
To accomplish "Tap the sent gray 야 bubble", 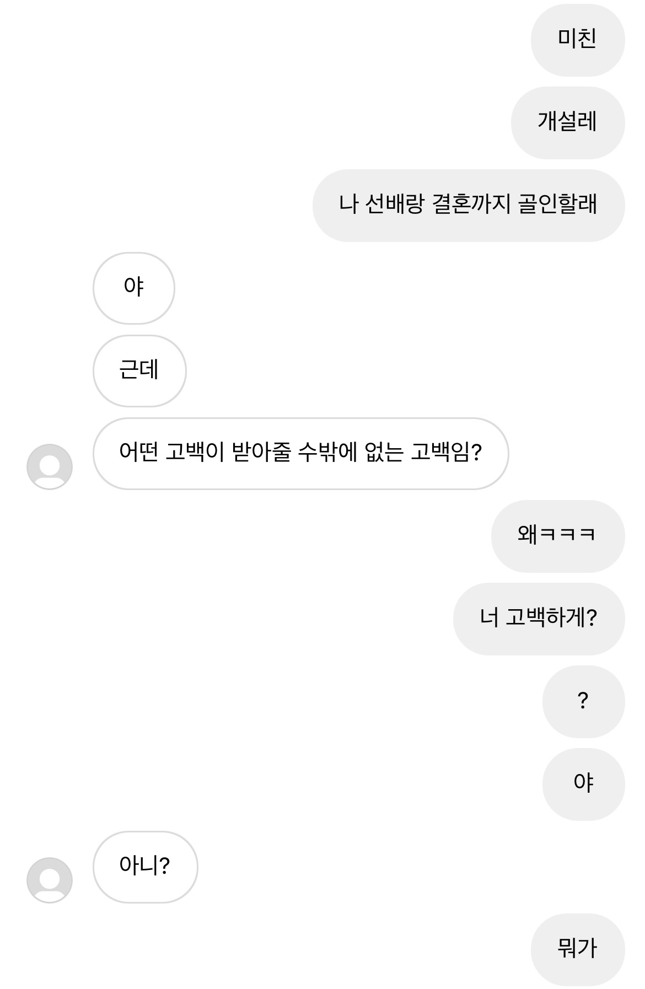I will pyautogui.click(x=583, y=784).
